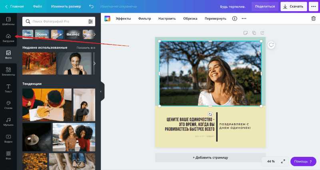Open the Фильтр tab in toolbar

(x=144, y=18)
